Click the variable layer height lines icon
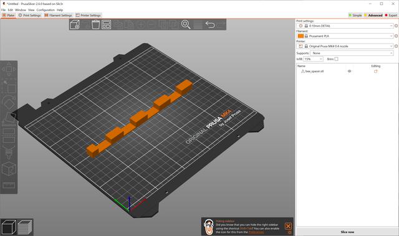Image resolution: width=399 pixels, height=236 pixels. click(198, 25)
